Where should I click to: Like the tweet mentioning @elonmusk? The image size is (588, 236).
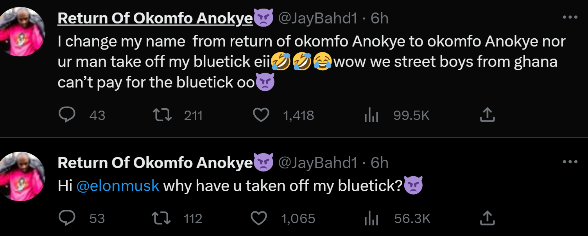(260, 218)
